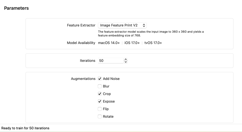Enable the Blur augmentation checkbox
This screenshot has width=242, height=132.
pos(100,86)
